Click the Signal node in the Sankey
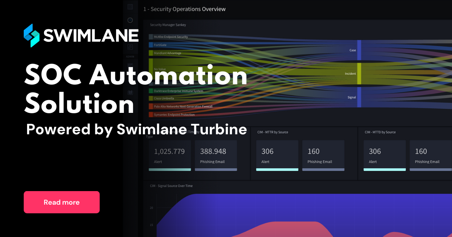The image size is (452, 237). point(359,97)
